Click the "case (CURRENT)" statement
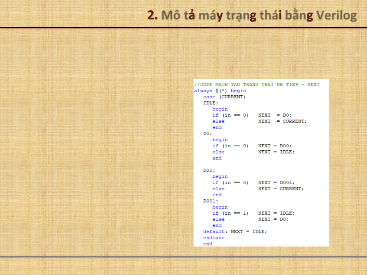 point(224,97)
